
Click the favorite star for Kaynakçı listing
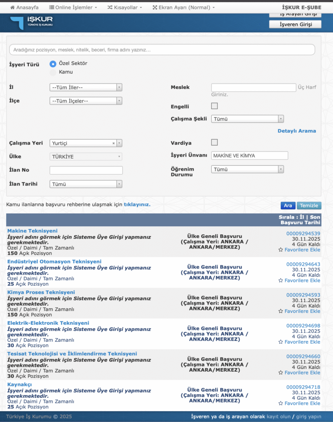281,403
